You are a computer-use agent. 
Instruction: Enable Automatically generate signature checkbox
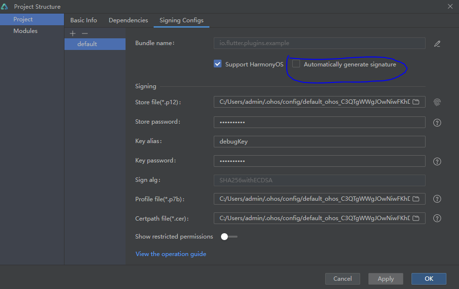click(x=296, y=64)
